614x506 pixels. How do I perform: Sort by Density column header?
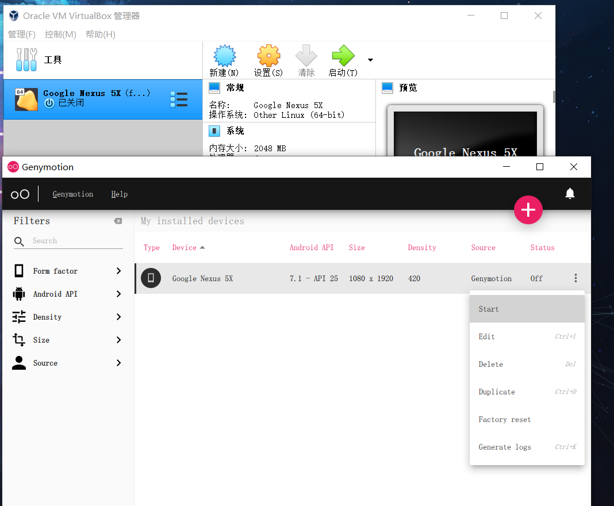click(422, 247)
